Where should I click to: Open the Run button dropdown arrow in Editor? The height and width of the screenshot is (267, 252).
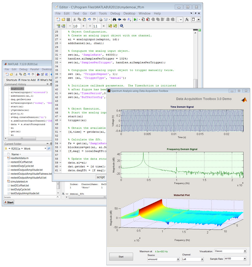pos(139,20)
